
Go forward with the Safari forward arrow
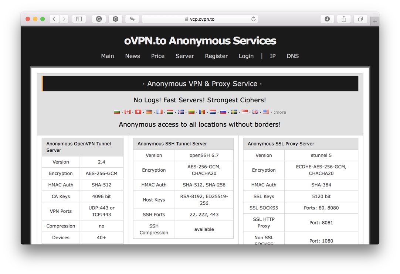click(x=64, y=19)
